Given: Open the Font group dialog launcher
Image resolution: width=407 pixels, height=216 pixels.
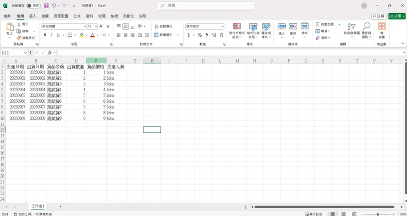Looking at the screenshot, I should (111, 45).
